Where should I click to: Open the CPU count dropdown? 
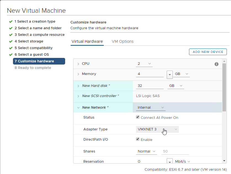pos(144,64)
